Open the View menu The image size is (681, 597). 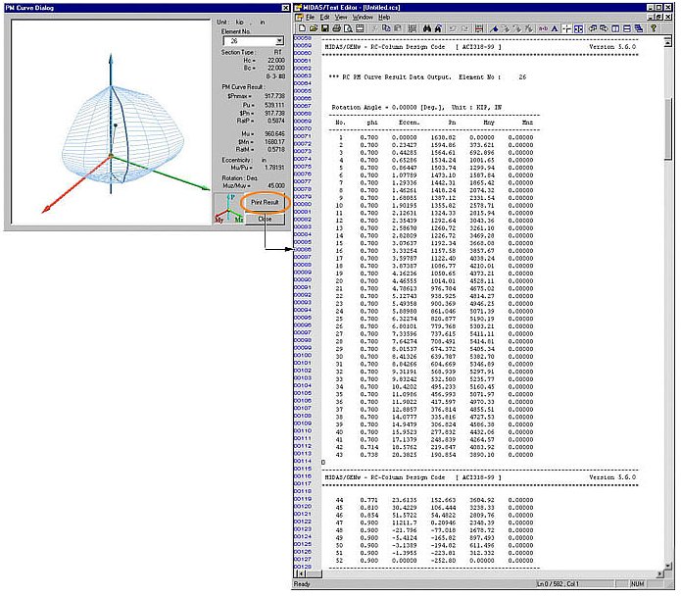pyautogui.click(x=342, y=17)
